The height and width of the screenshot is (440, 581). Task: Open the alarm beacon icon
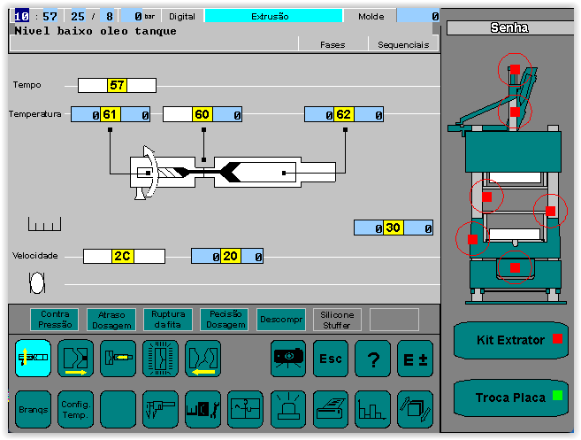click(x=287, y=409)
